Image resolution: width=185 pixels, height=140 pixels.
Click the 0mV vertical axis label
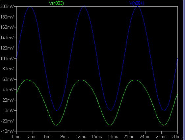tap(9, 110)
